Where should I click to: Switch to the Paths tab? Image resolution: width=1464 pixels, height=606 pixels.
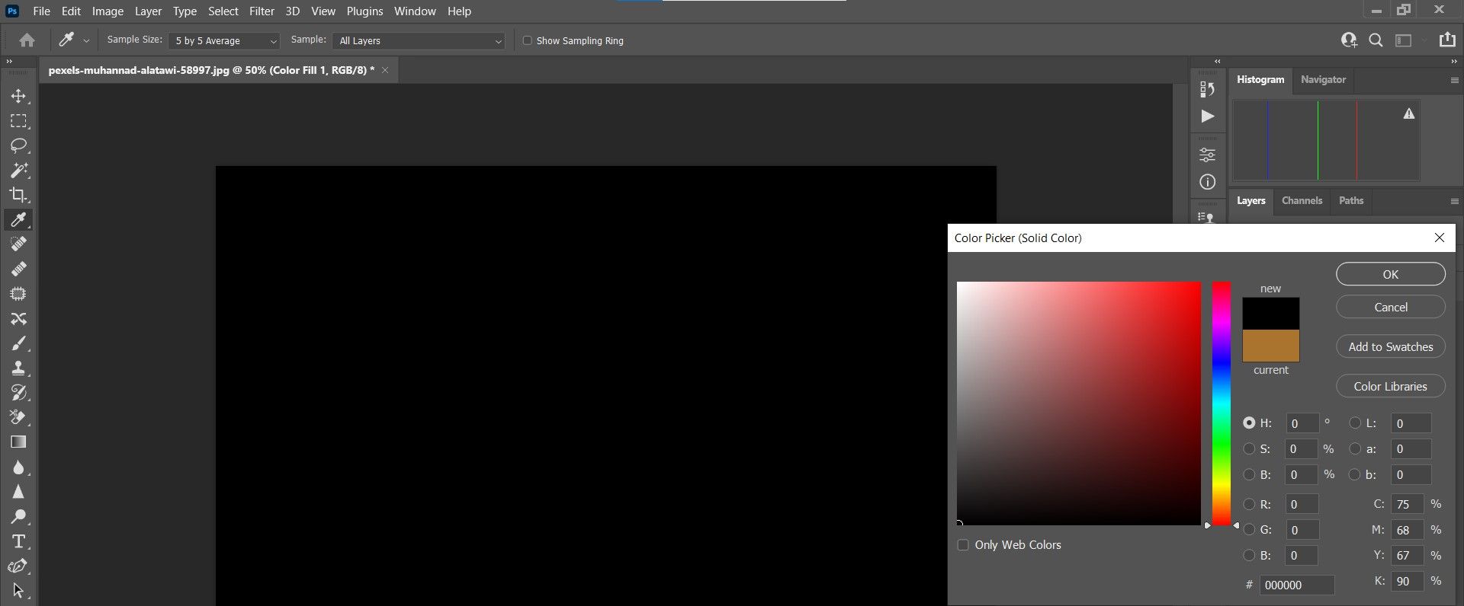tap(1350, 201)
